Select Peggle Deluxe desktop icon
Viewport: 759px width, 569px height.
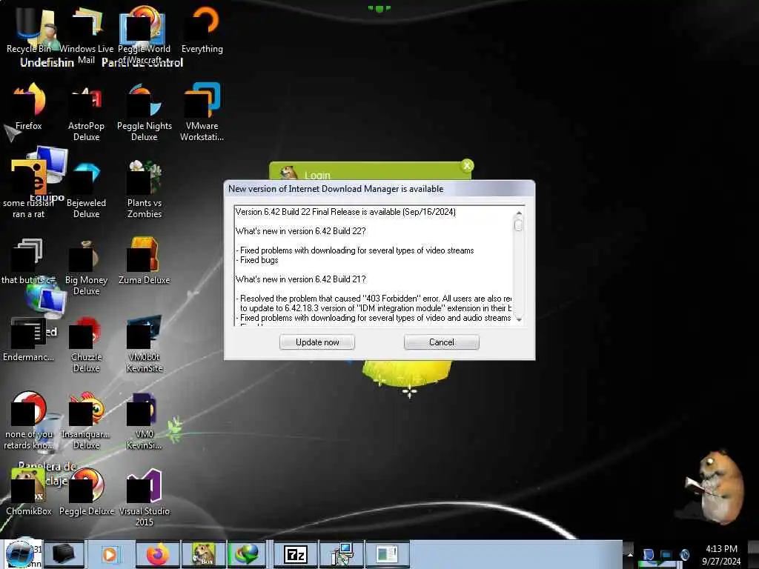[86, 493]
